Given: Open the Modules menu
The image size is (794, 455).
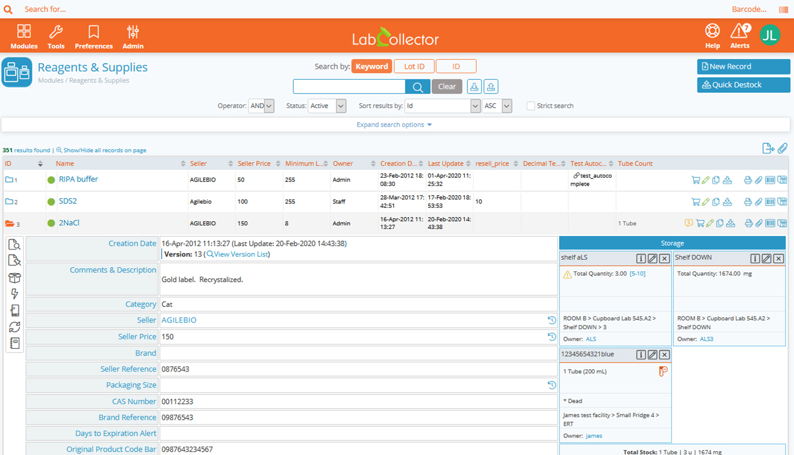Looking at the screenshot, I should (24, 37).
